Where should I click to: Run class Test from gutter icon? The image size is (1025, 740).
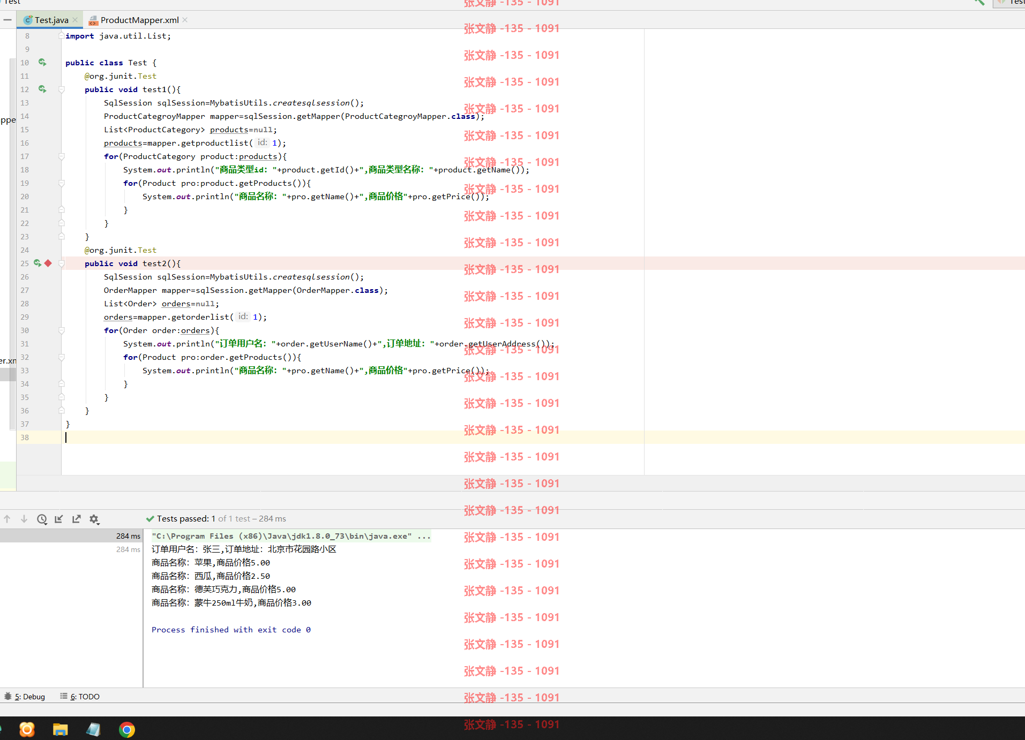pos(42,63)
